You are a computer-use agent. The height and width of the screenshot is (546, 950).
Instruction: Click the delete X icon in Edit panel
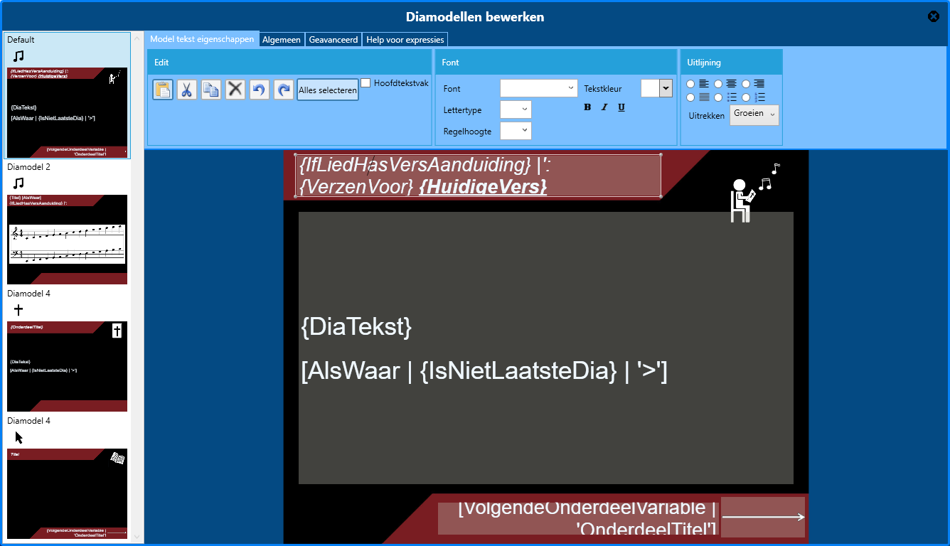click(x=235, y=90)
